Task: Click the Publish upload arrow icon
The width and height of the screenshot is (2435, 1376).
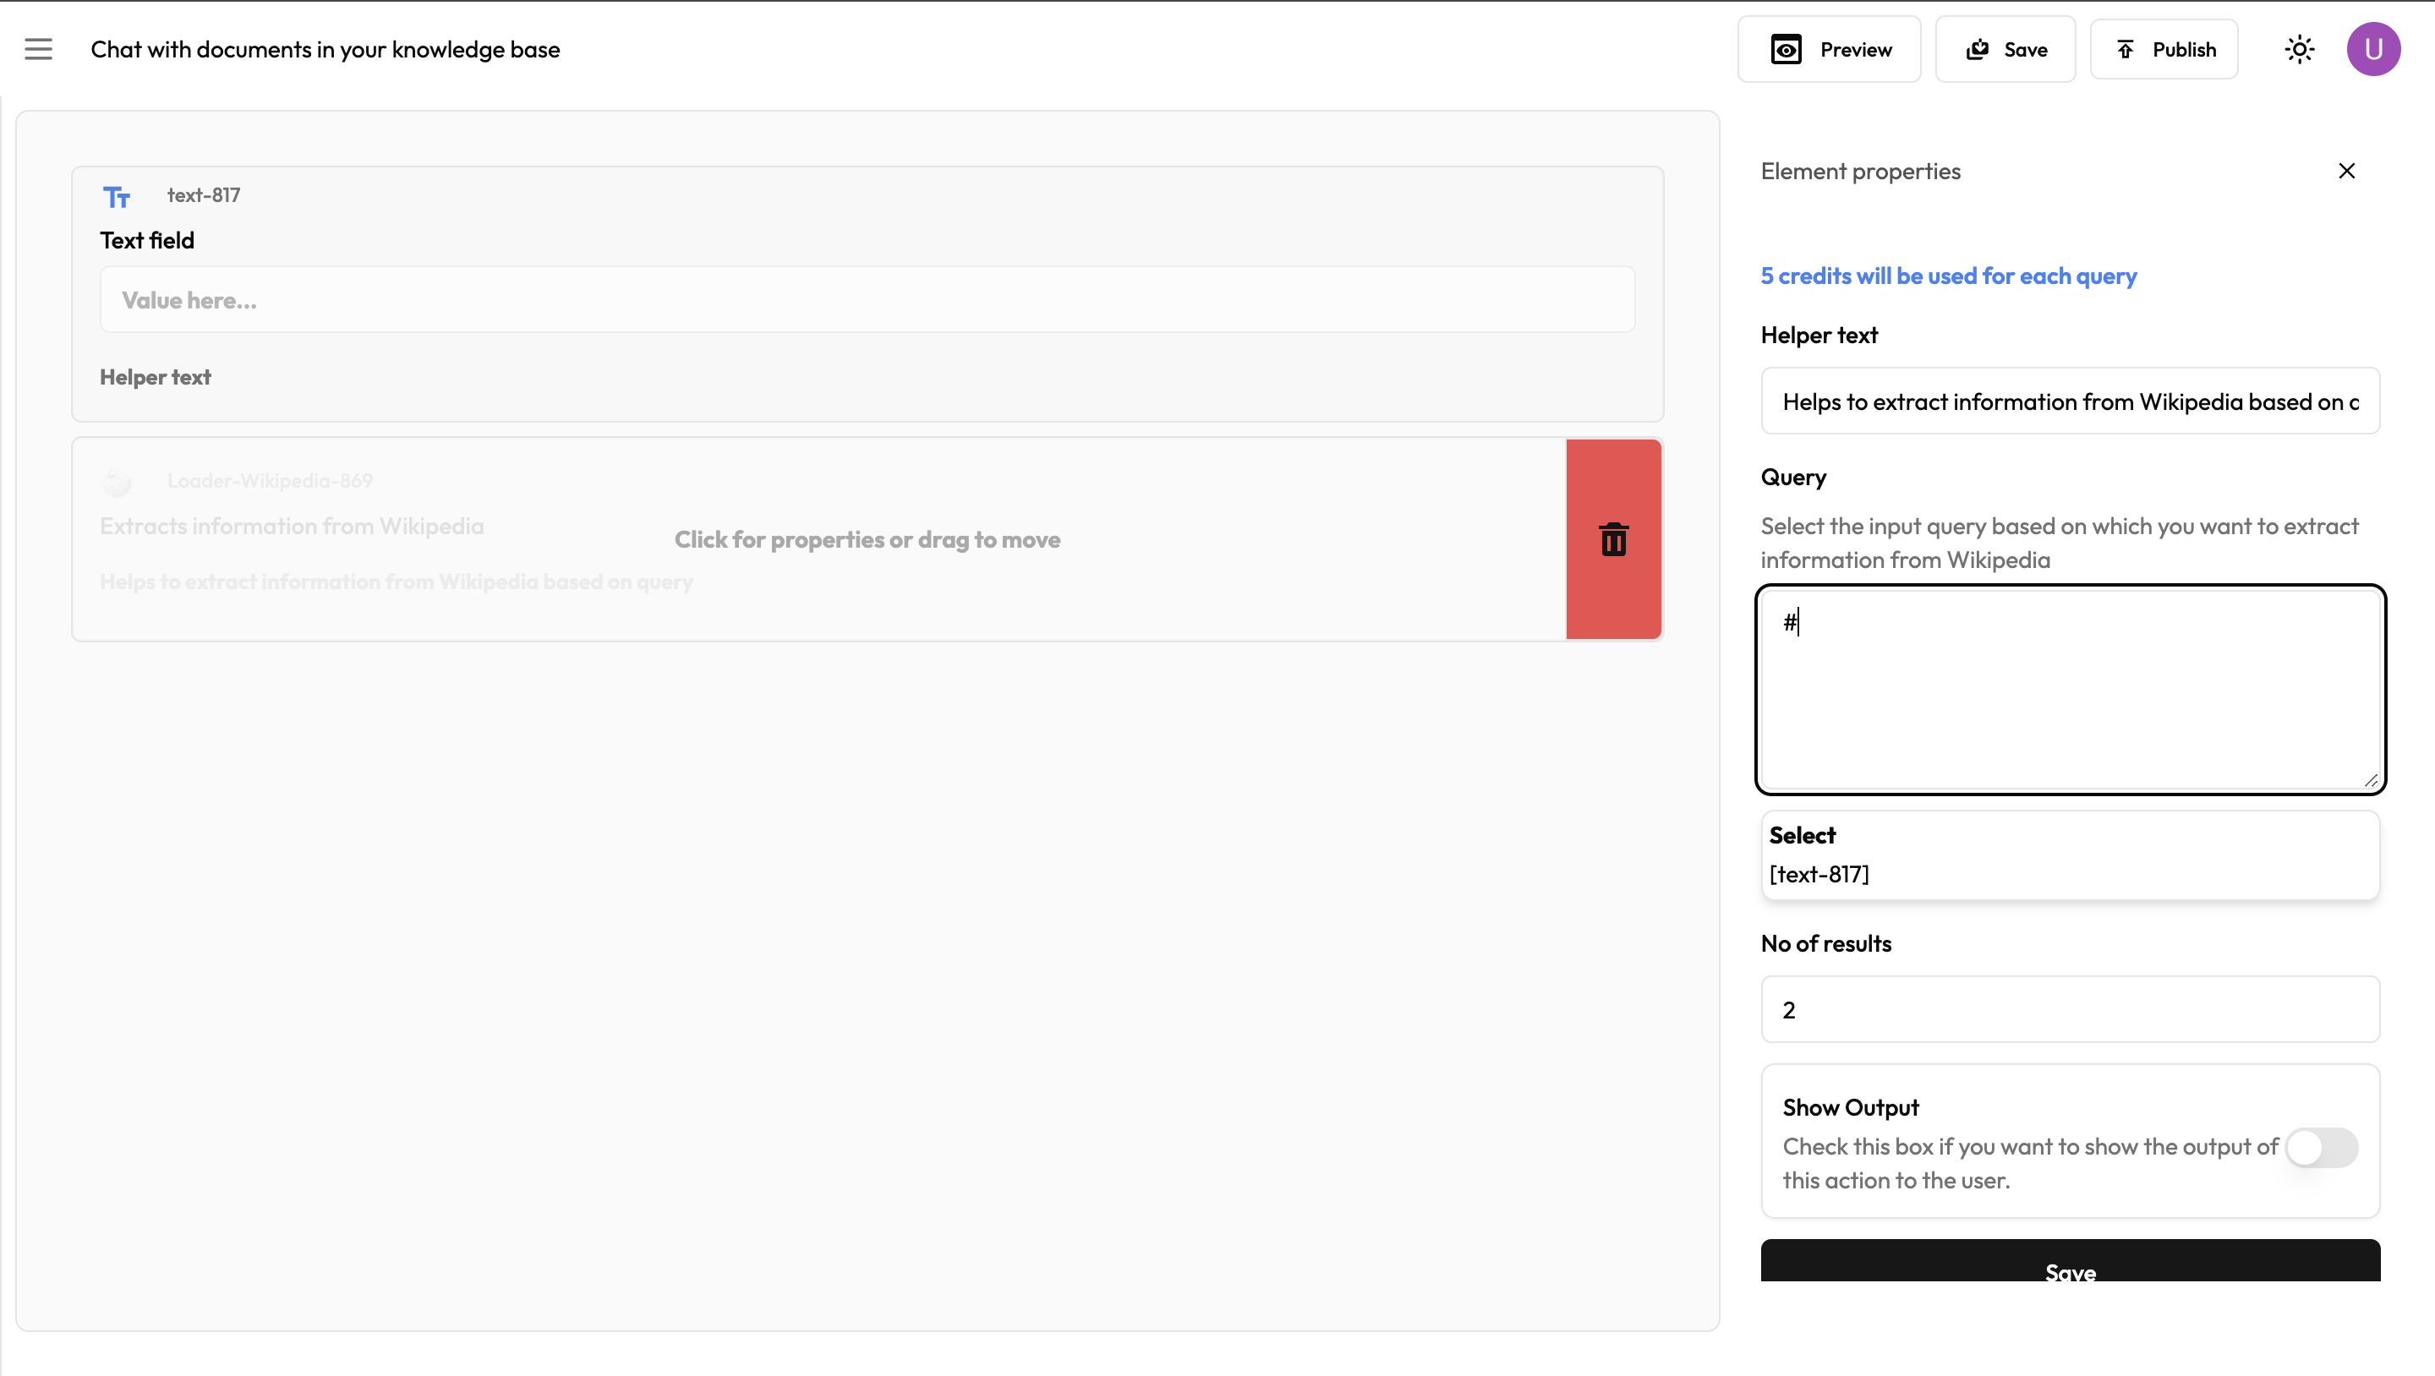Action: click(x=2125, y=49)
